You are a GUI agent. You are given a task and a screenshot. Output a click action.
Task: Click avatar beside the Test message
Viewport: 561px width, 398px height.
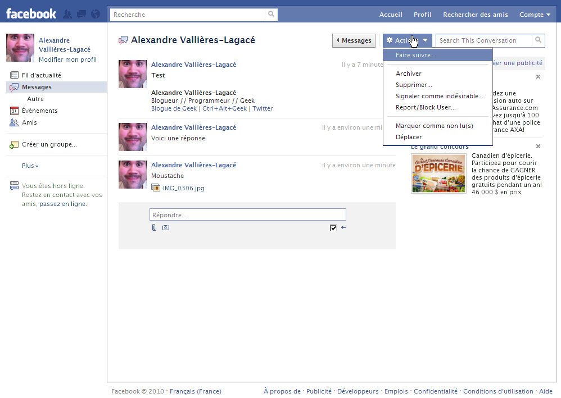[132, 74]
